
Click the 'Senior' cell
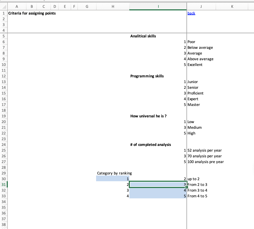point(193,87)
